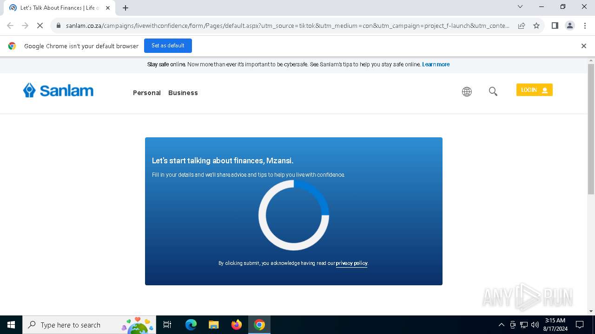Open a new tab
Image resolution: width=595 pixels, height=334 pixels.
[126, 8]
